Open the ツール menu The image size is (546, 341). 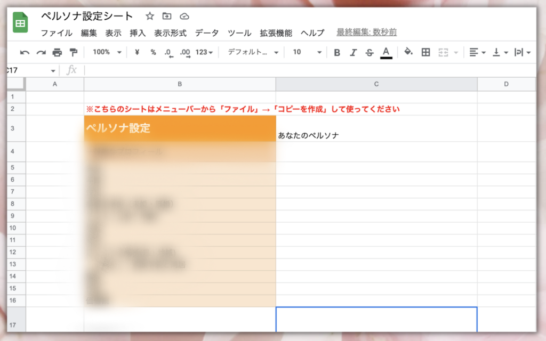tap(239, 33)
